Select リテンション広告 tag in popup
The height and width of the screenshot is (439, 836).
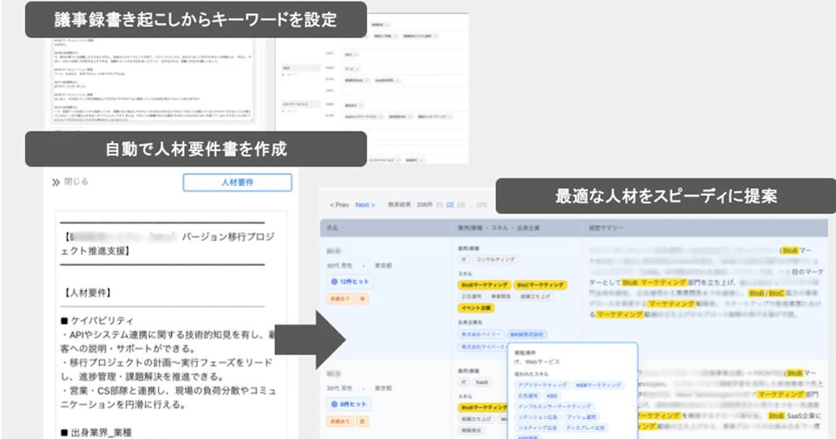pos(537,417)
